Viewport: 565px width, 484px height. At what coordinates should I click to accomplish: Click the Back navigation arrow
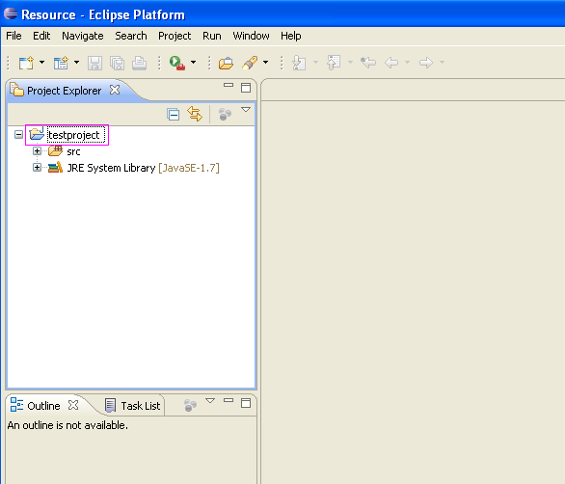coord(391,63)
